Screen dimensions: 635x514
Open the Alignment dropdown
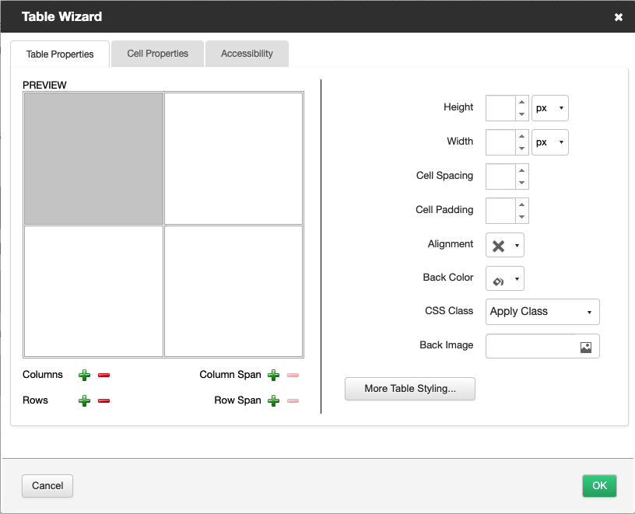click(504, 244)
